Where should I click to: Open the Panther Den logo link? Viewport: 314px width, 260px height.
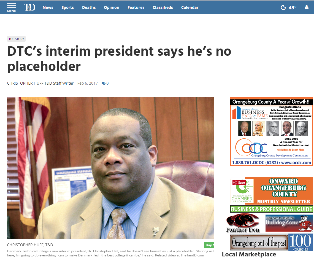243,223
